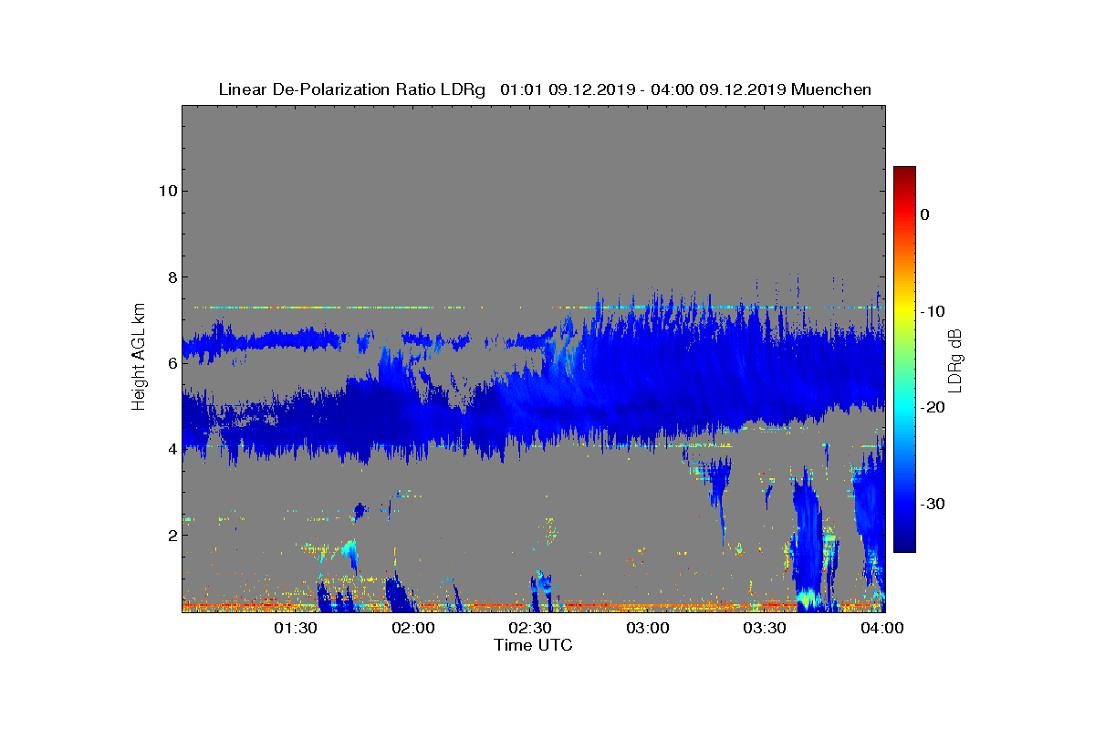Click the 03:30 time tick label
The image size is (1095, 730).
765,629
